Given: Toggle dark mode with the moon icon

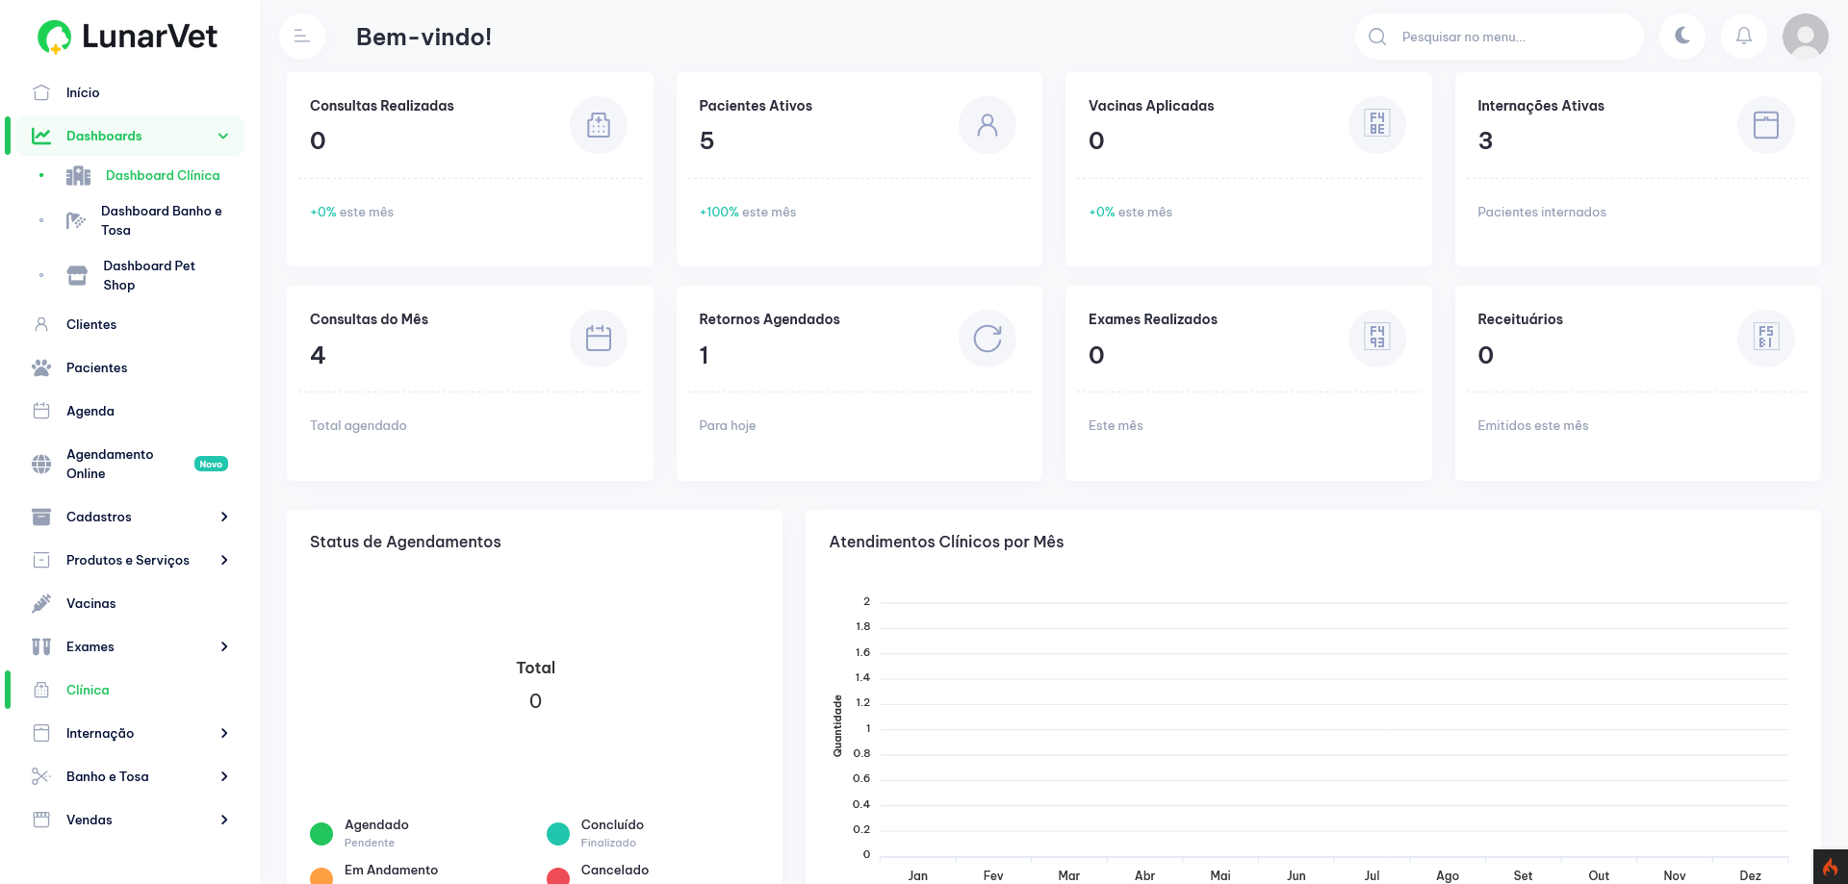Looking at the screenshot, I should pos(1682,37).
